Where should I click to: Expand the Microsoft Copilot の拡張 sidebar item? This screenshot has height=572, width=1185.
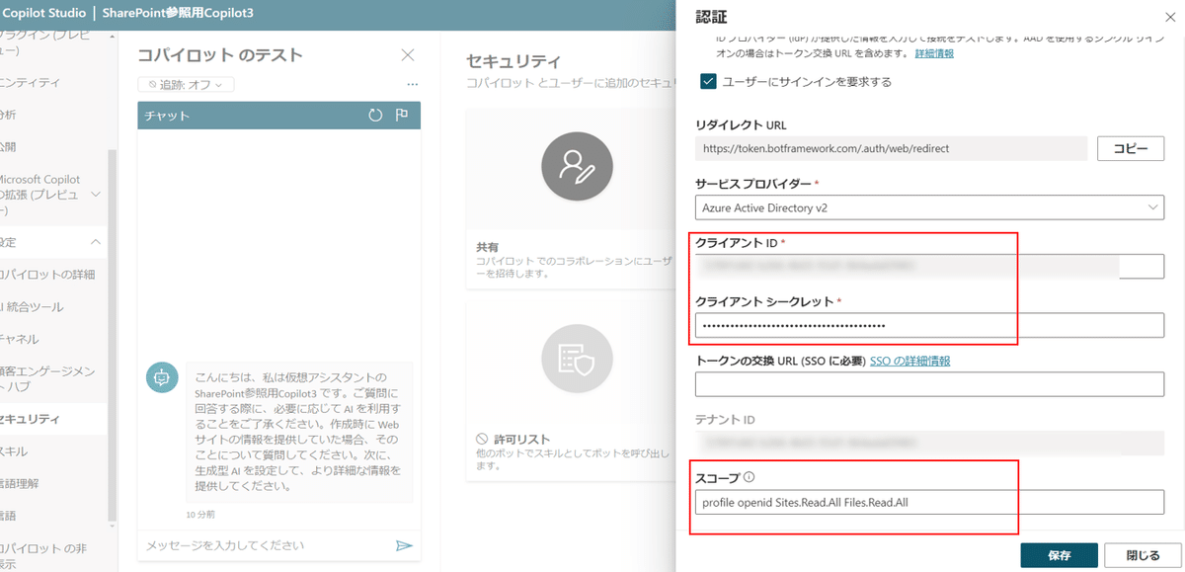coord(96,195)
